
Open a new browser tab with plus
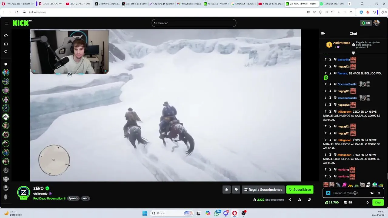350,4
